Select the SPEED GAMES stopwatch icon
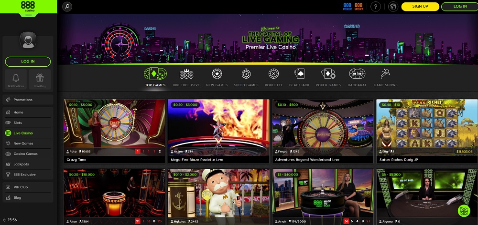Image resolution: width=478 pixels, height=225 pixels. [246, 74]
